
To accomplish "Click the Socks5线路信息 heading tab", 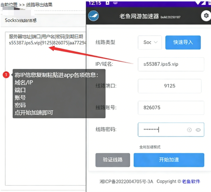I will [21, 20].
